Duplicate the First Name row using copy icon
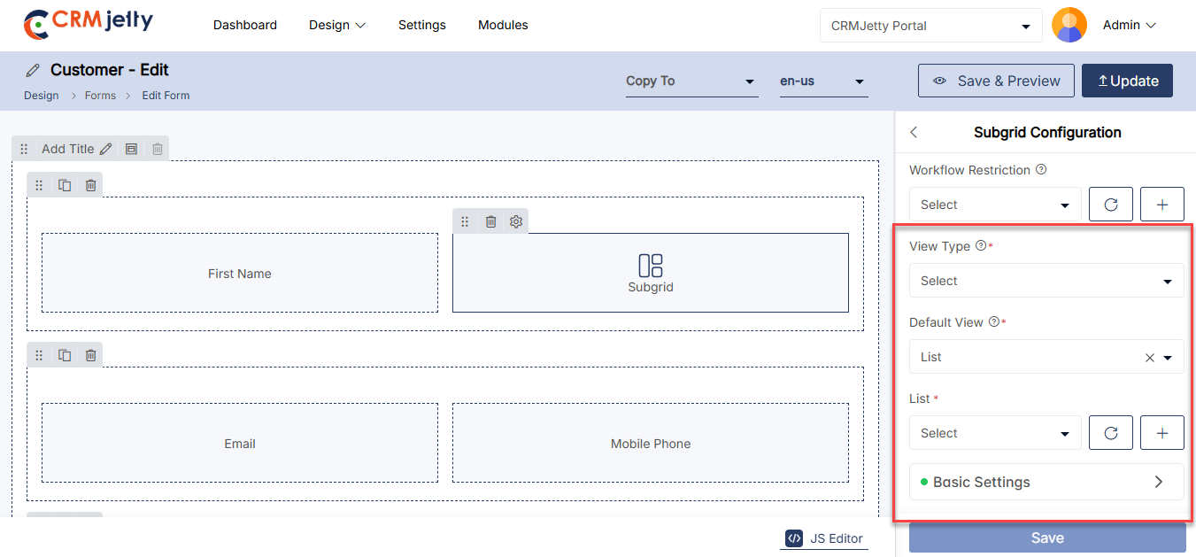The image size is (1196, 557). click(x=65, y=185)
